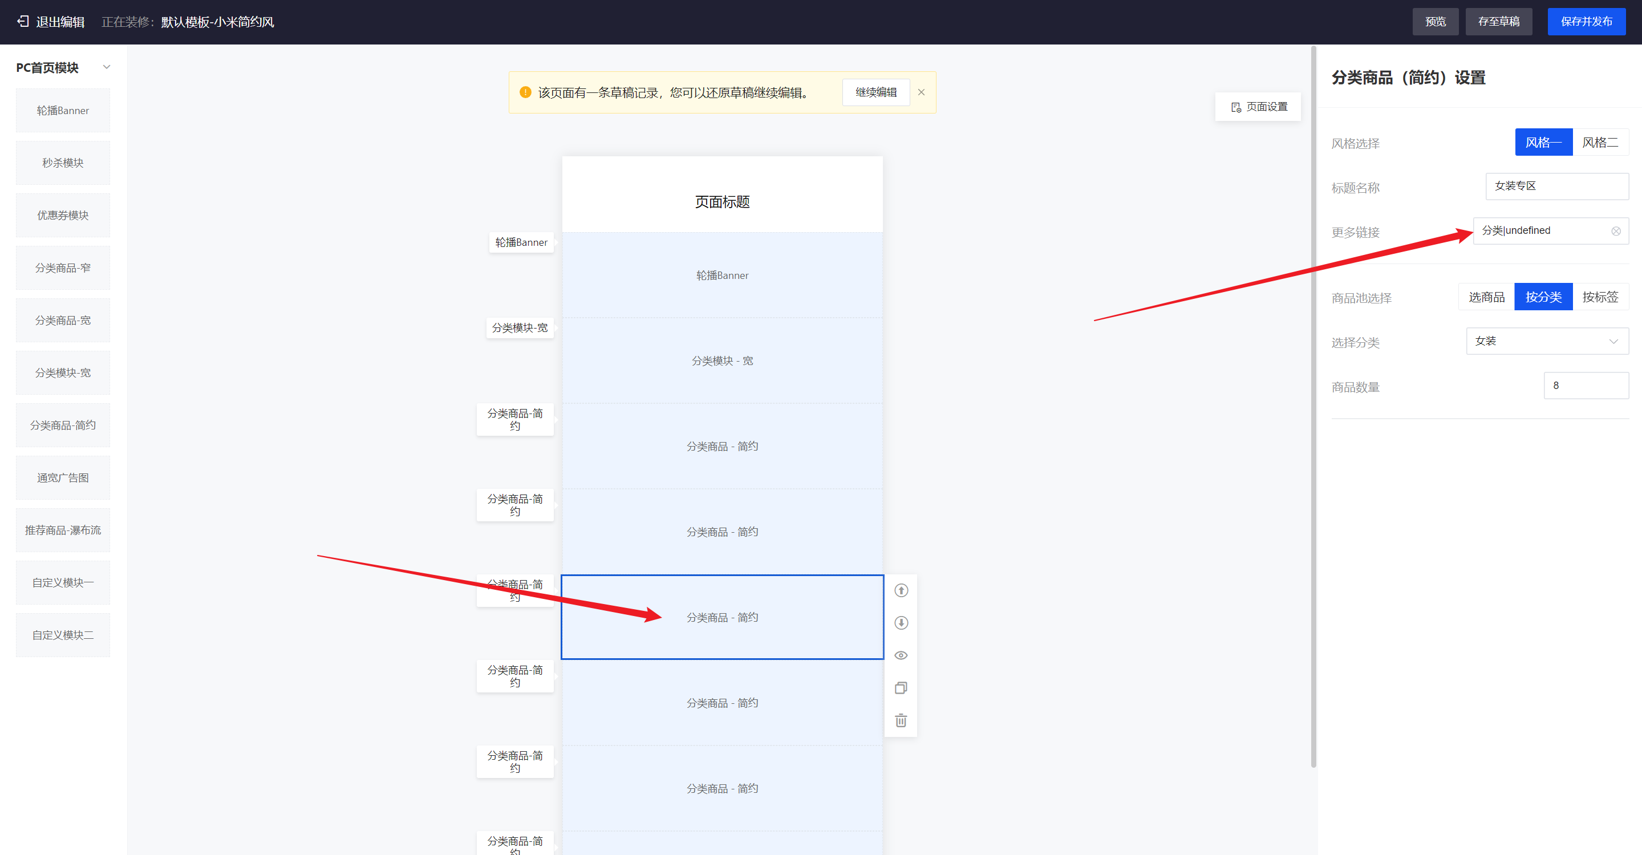
Task: Select 风格二 style
Action: tap(1600, 142)
